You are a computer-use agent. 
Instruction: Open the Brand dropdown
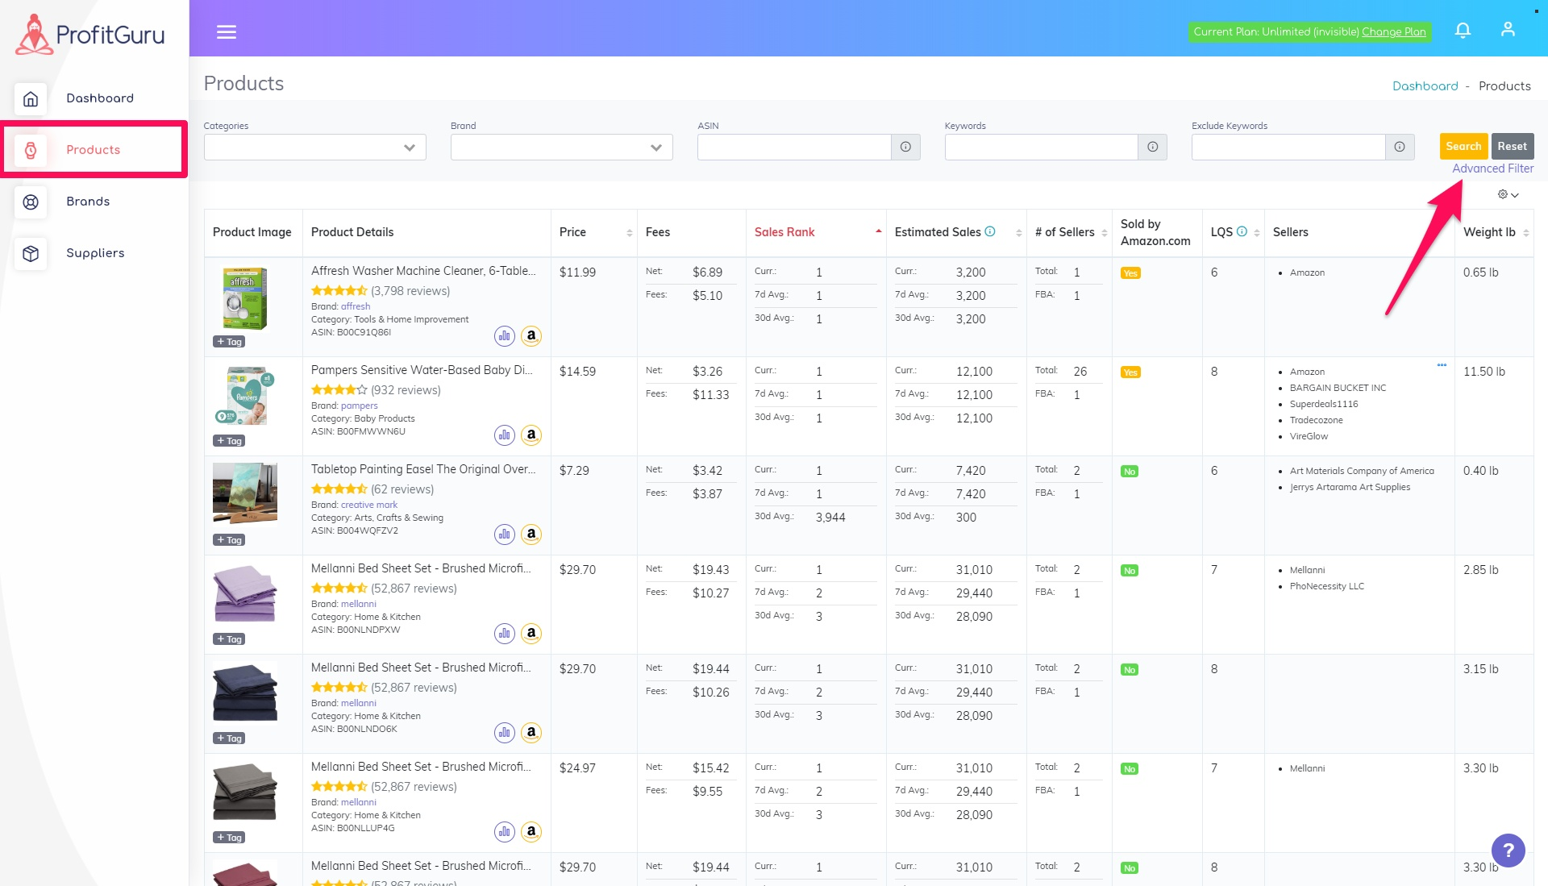coord(561,148)
